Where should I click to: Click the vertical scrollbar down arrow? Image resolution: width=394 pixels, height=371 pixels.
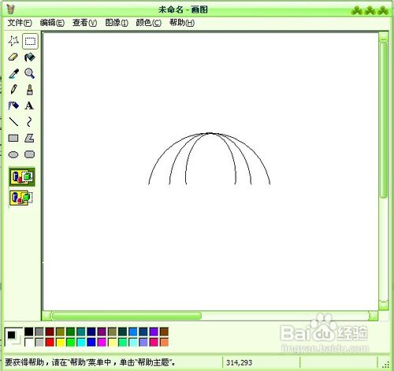pos(384,305)
